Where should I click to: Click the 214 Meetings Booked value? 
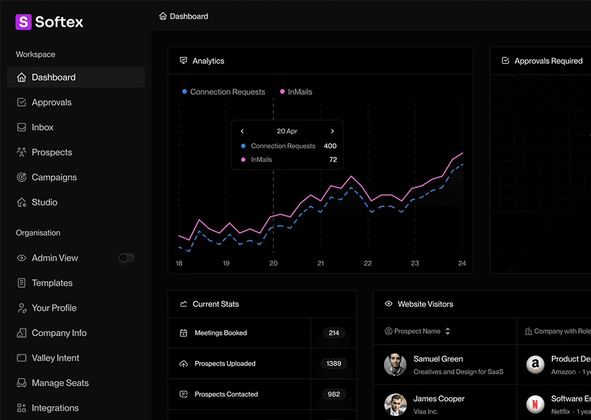coord(334,333)
